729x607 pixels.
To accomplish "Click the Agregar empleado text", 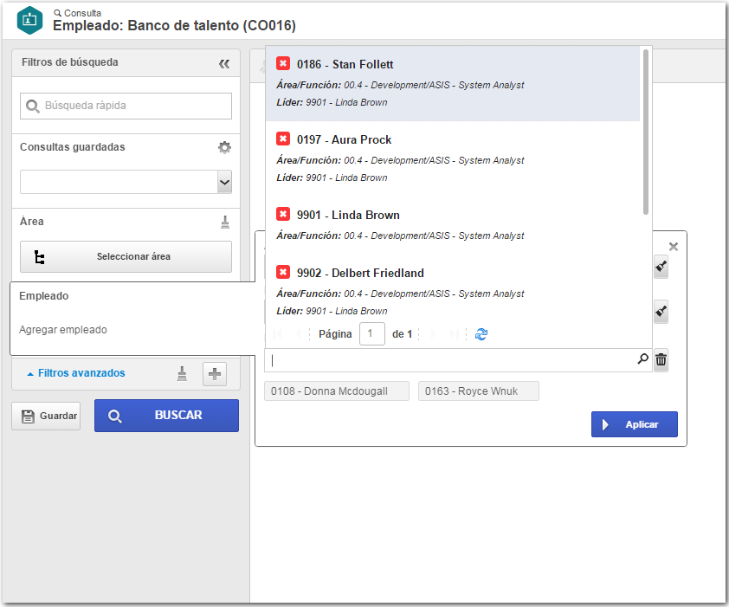I will coord(62,330).
